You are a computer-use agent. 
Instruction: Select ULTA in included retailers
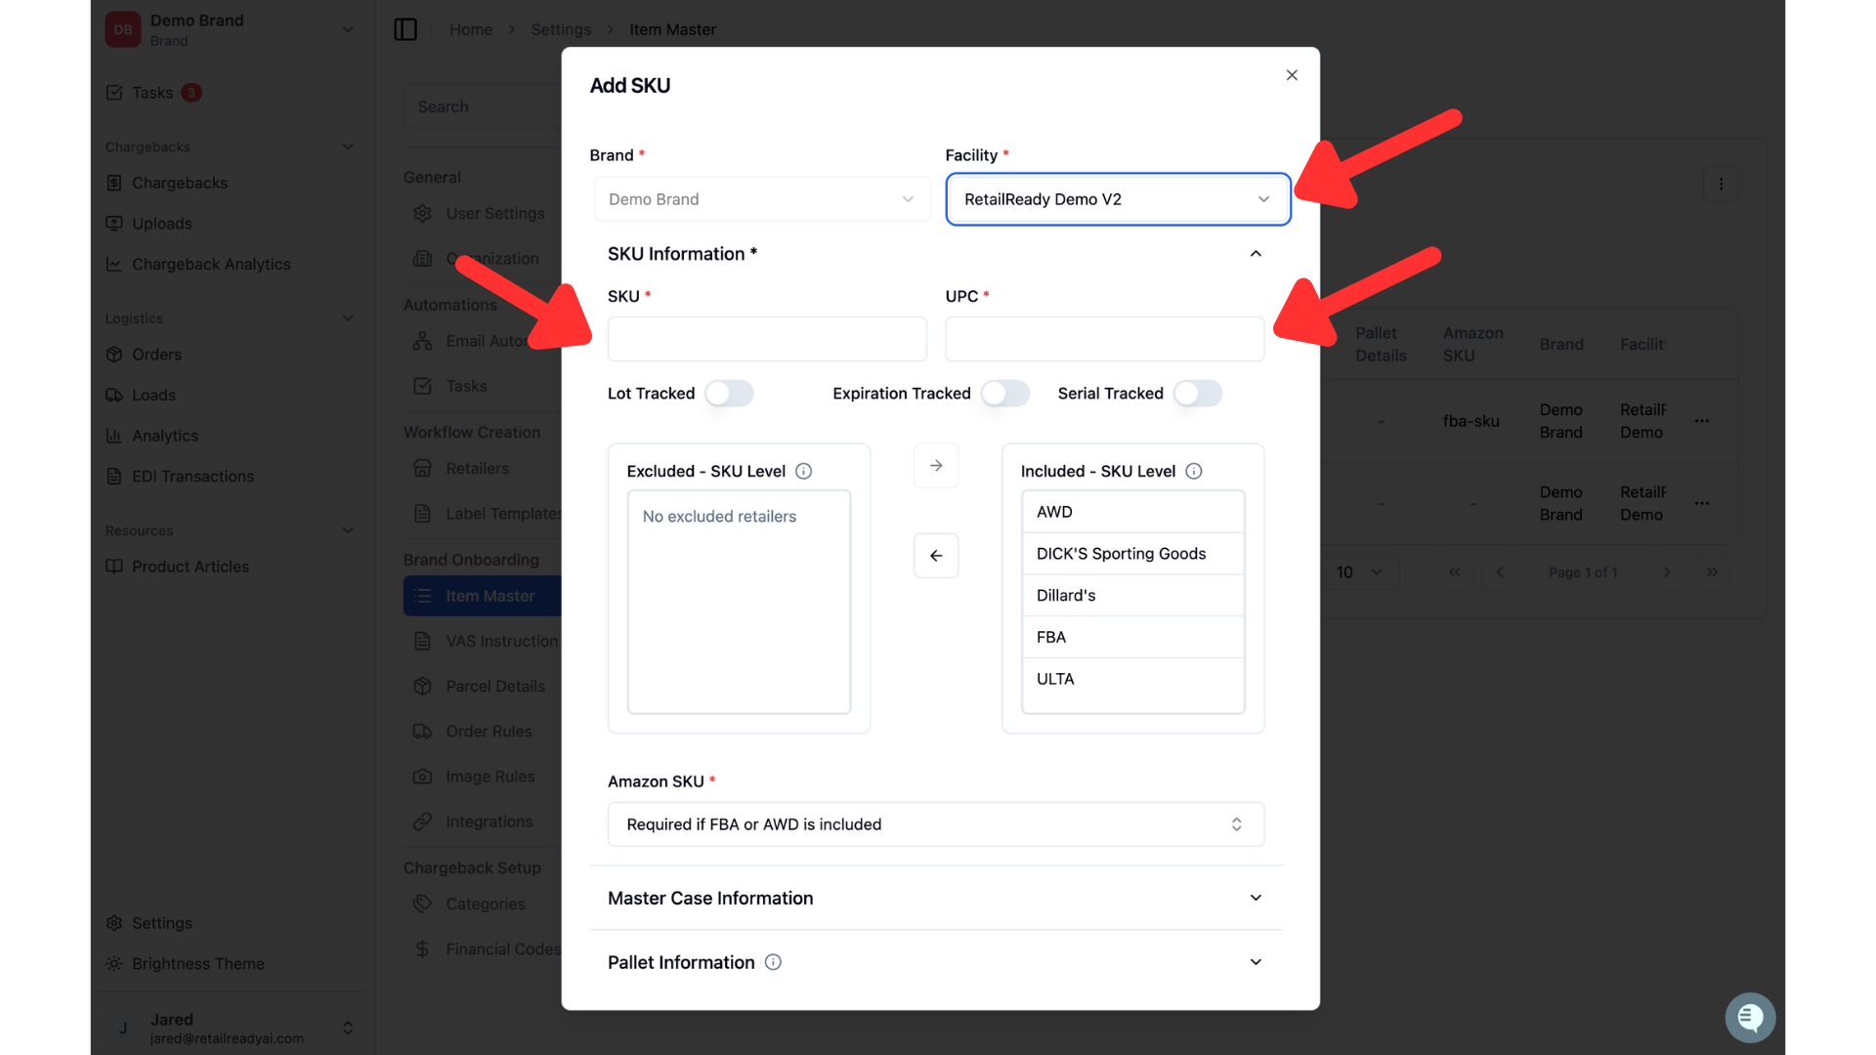(x=1132, y=679)
